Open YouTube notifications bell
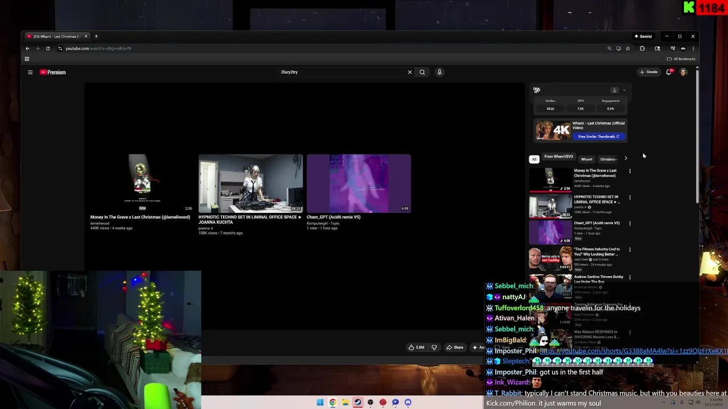The image size is (728, 409). [669, 72]
